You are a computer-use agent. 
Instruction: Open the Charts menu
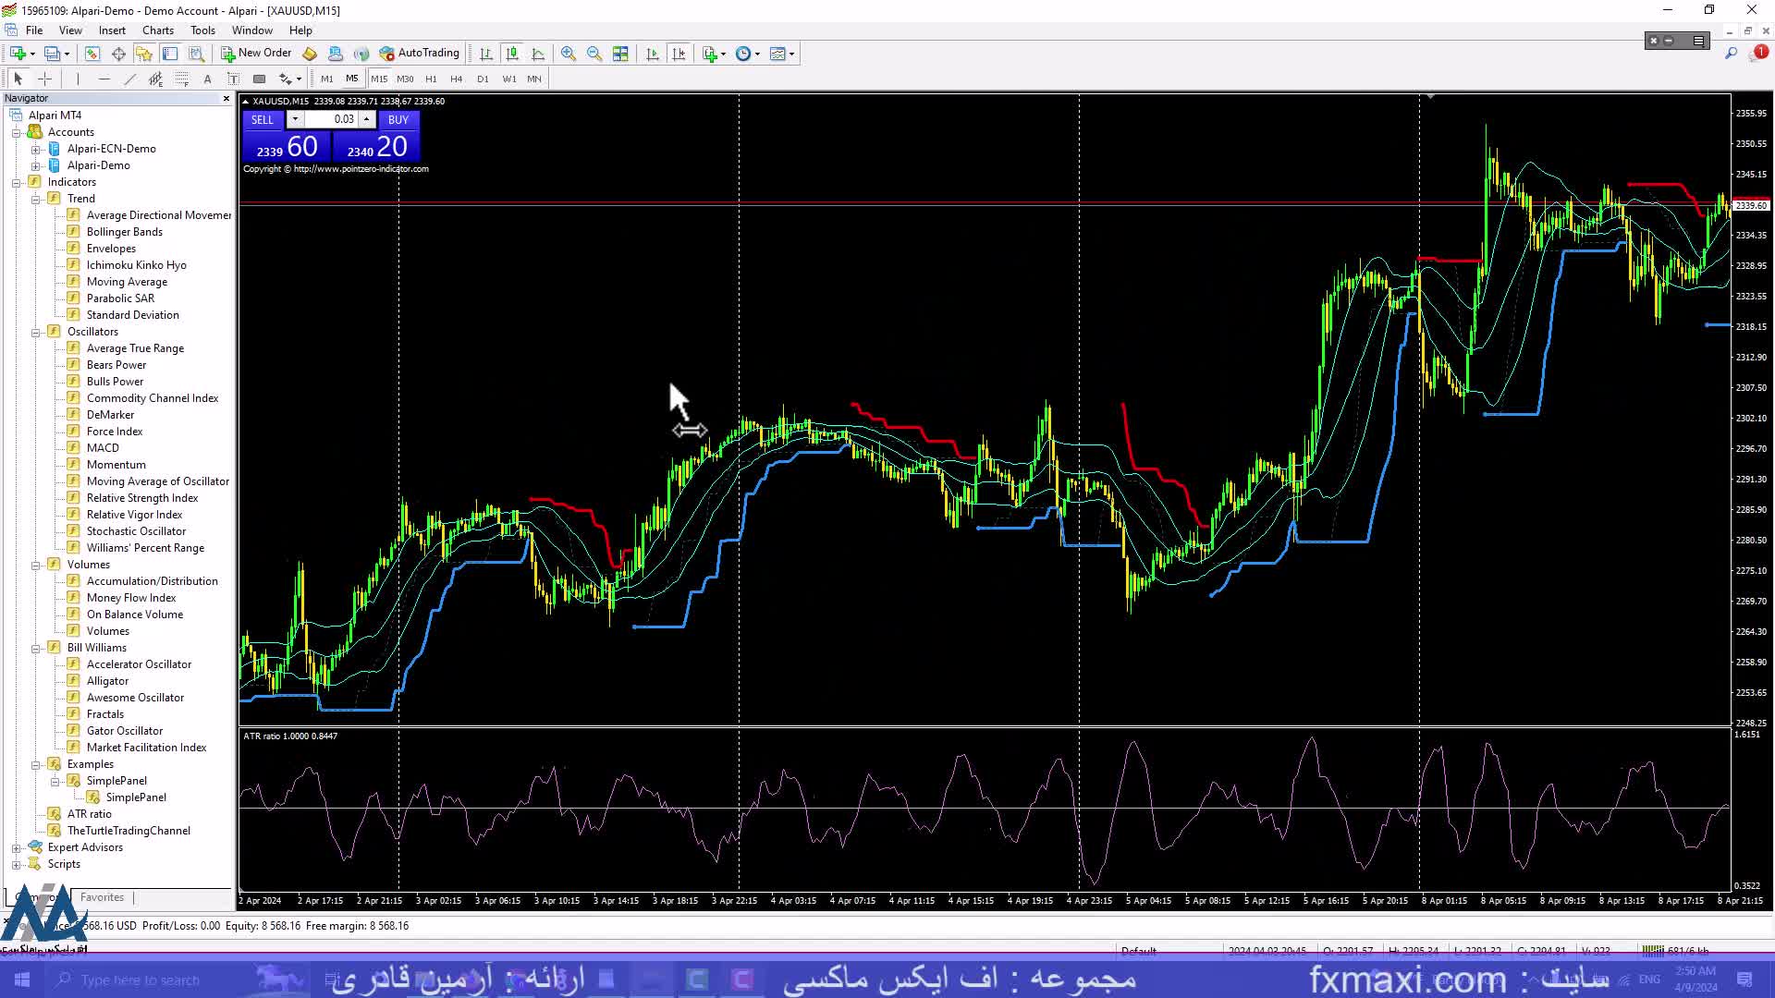click(157, 30)
